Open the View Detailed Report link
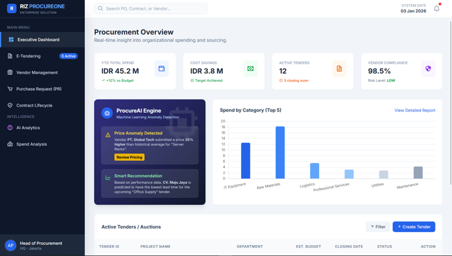 click(414, 110)
